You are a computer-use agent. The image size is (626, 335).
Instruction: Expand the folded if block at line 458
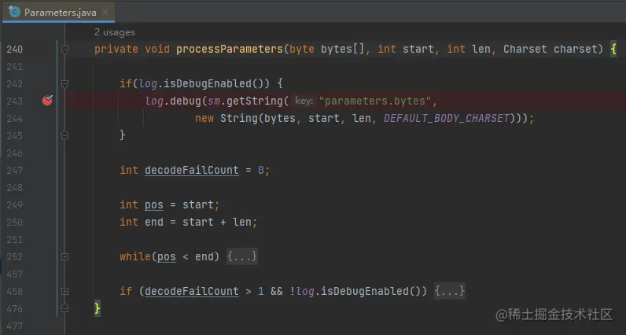click(x=64, y=292)
